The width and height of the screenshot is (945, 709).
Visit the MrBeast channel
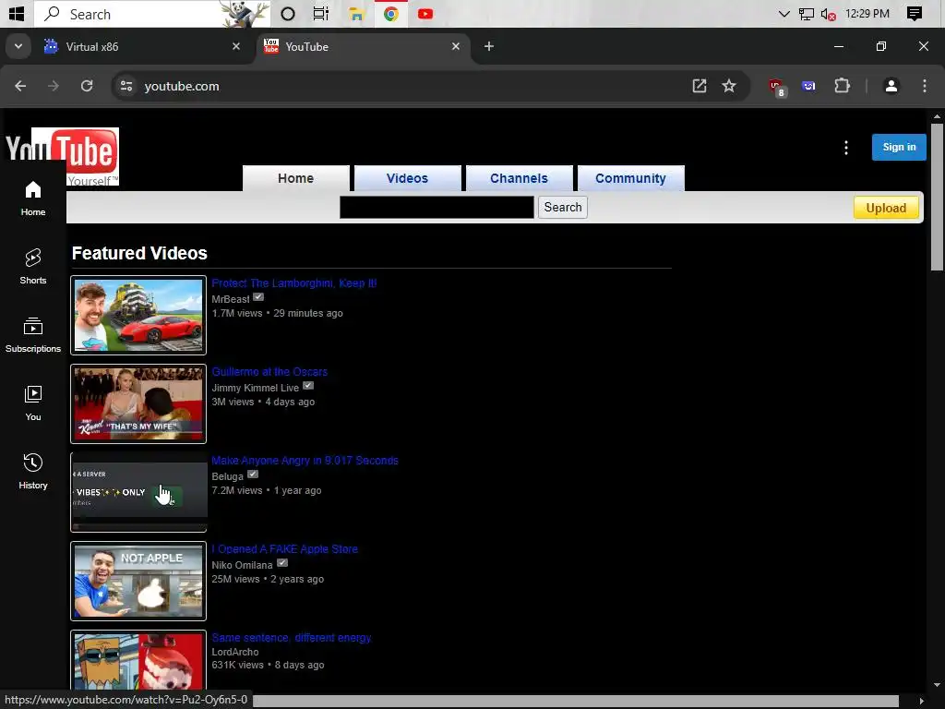231,299
